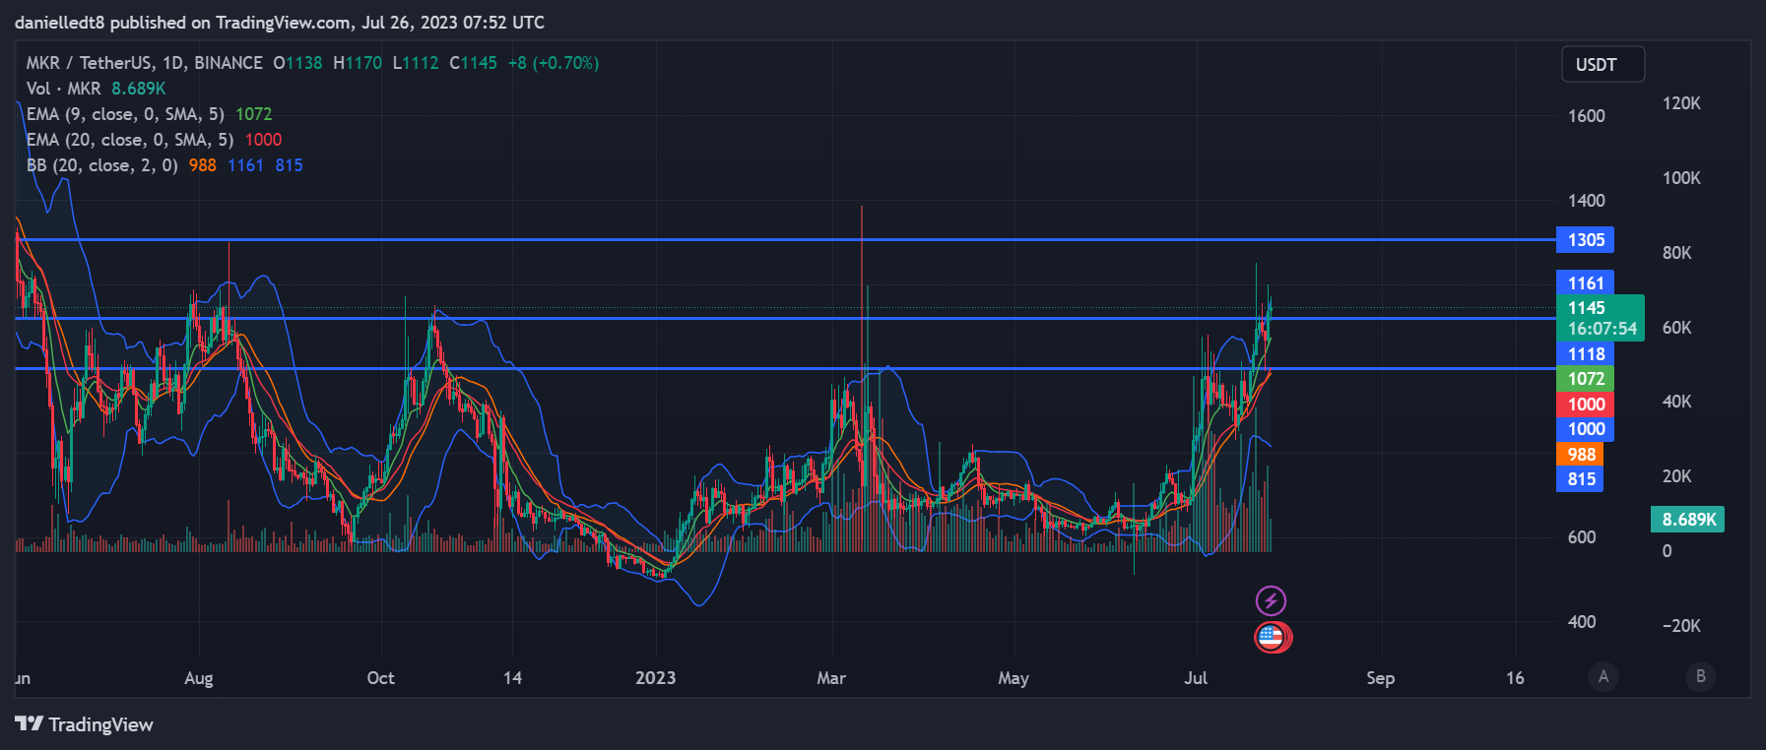The image size is (1766, 750).
Task: Click the Aug label on time axis
Action: coord(199,678)
